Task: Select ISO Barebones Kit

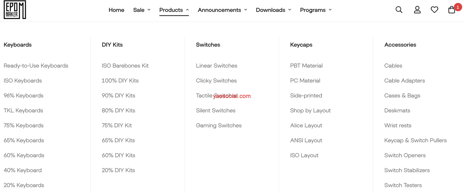Action: pyautogui.click(x=125, y=66)
